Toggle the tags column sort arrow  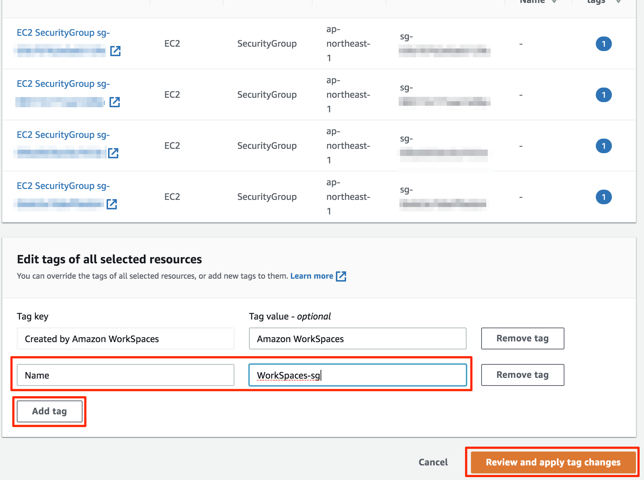[x=618, y=2]
